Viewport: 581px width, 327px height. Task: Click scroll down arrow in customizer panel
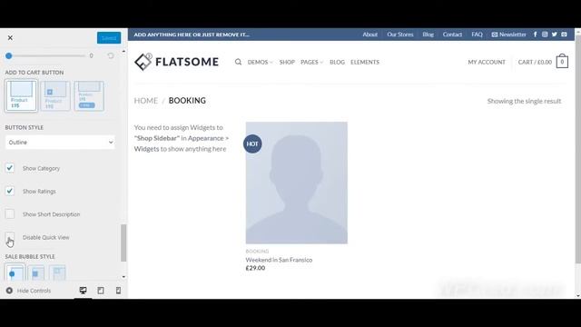[x=123, y=277]
